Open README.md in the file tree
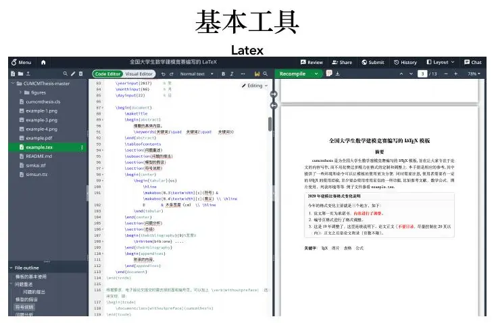Viewport: 496px width, 323px height. tap(39, 156)
